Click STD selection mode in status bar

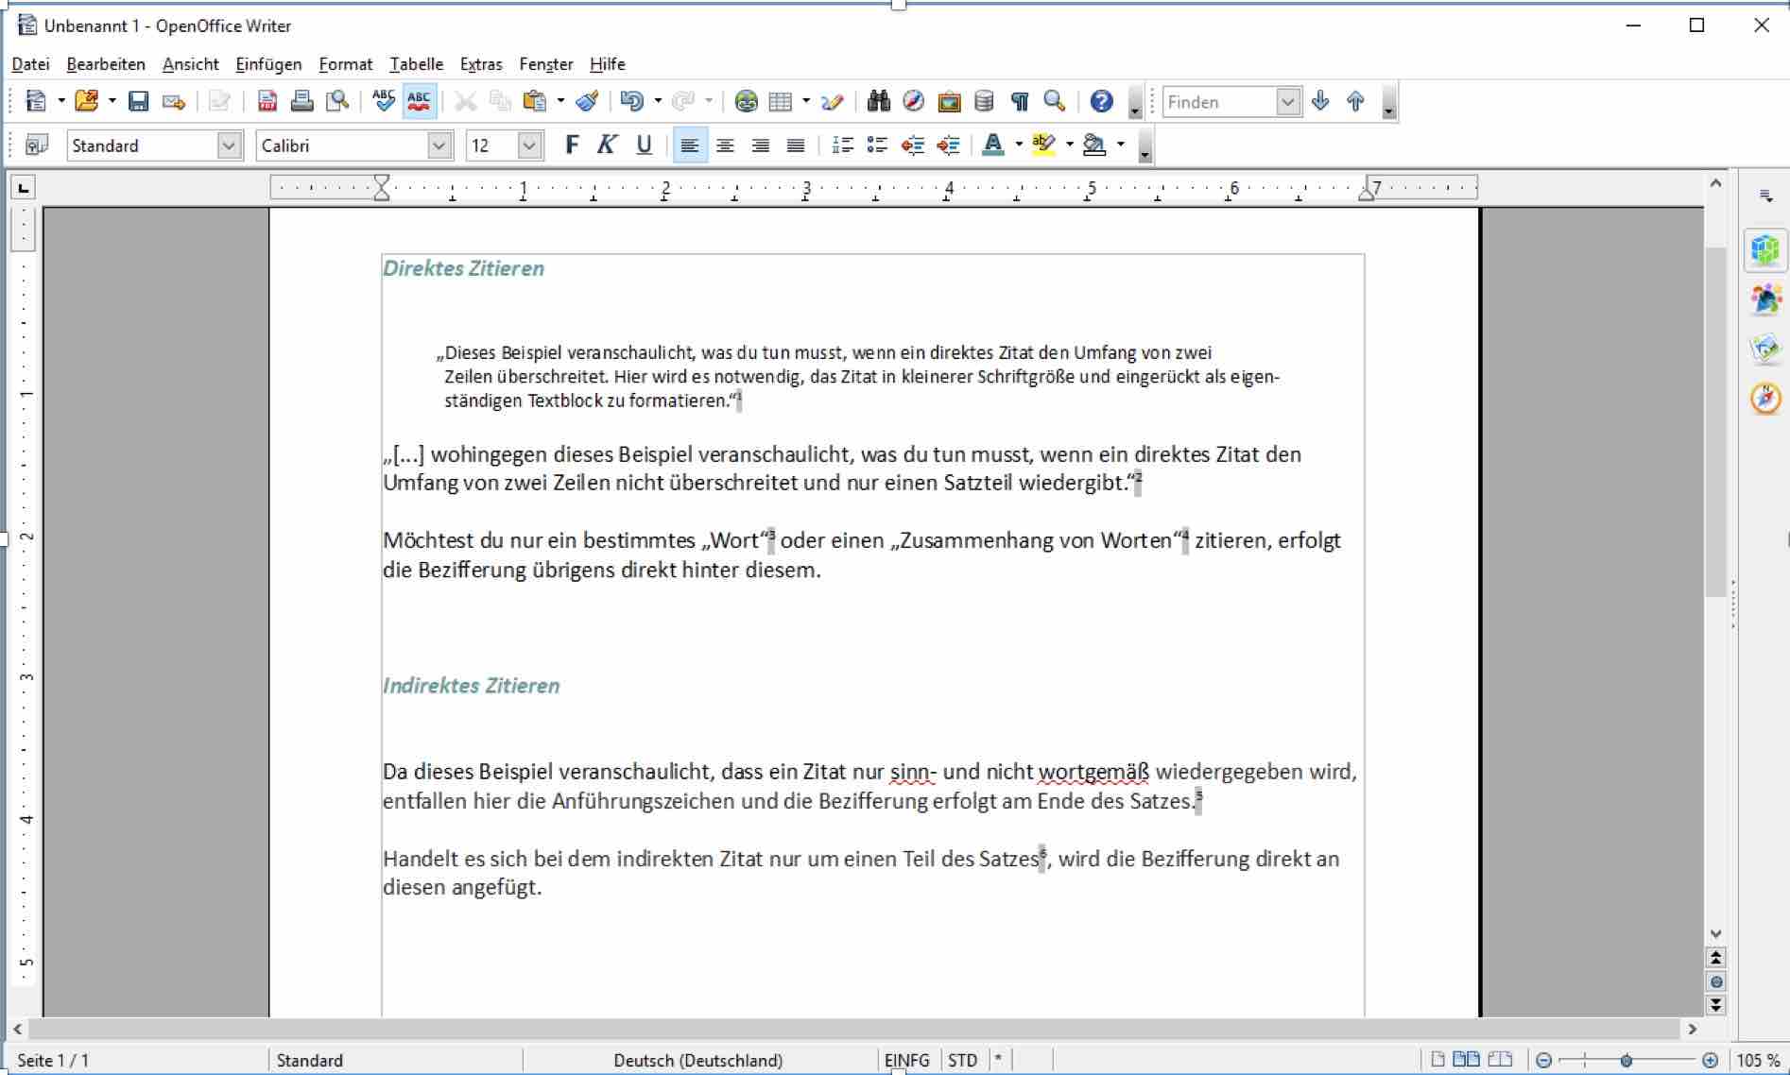(962, 1060)
